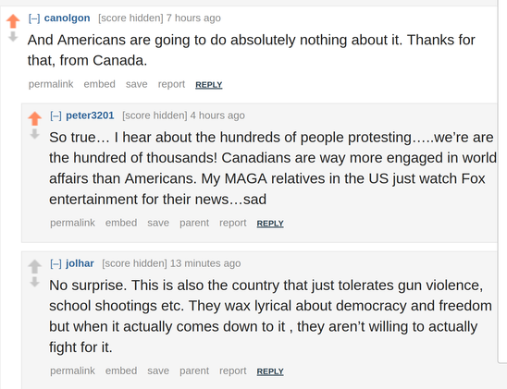Collapse jolhar's comment
Screen dimensions: 507x389
tap(56, 263)
